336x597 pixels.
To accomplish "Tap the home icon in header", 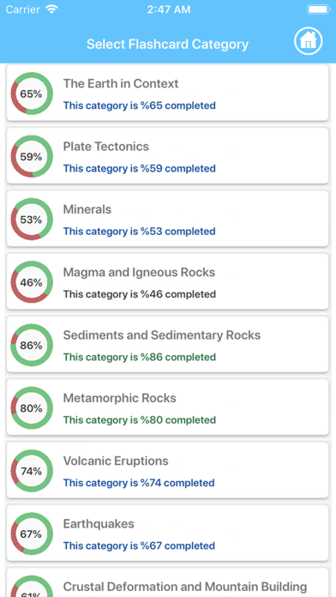I will tap(309, 40).
